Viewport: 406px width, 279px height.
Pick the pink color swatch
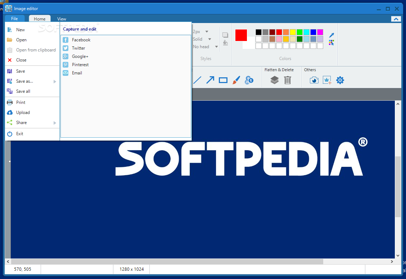[x=279, y=39]
